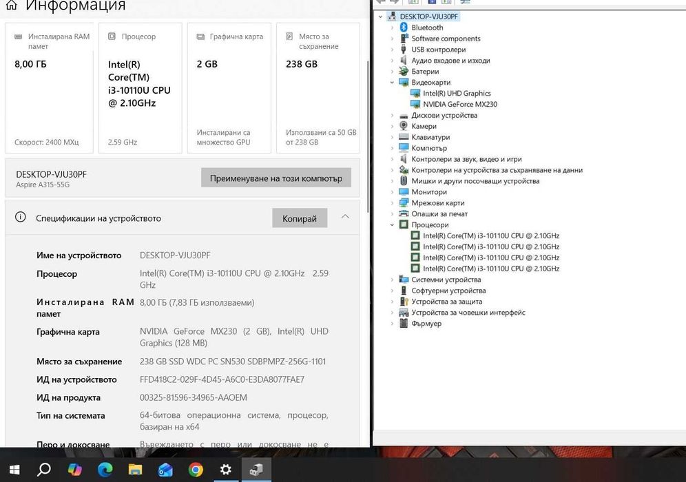Click the Батерии battery icon

[404, 72]
